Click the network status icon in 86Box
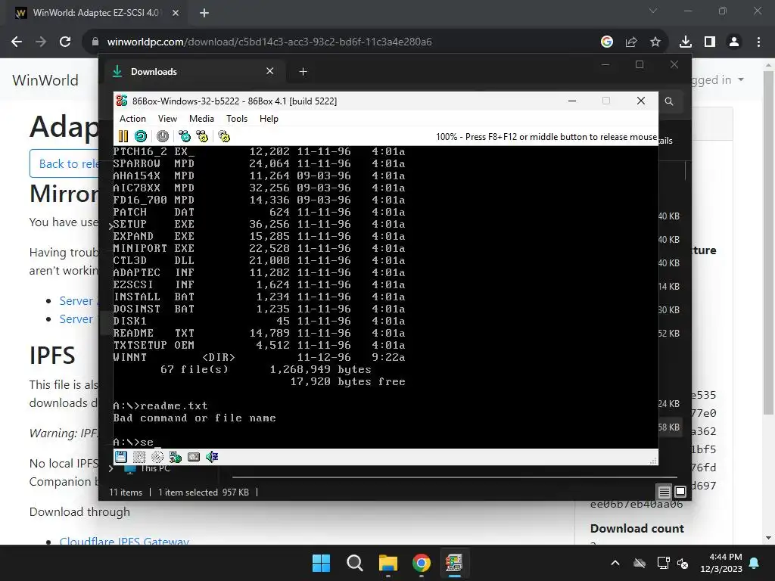This screenshot has height=581, width=775. click(x=176, y=457)
